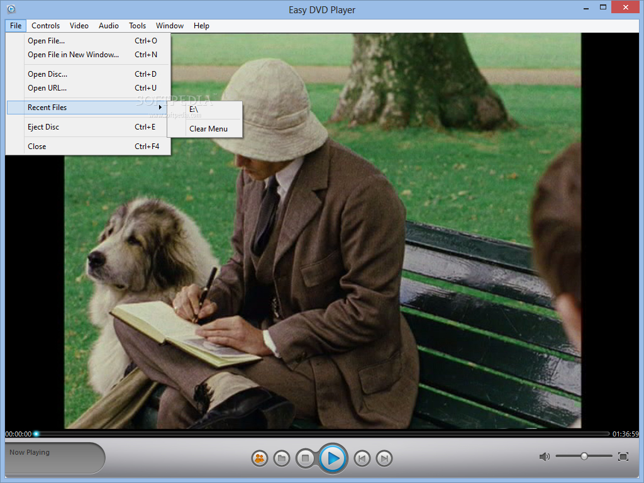Click the Easy DVD Player title bar icon

coord(11,9)
